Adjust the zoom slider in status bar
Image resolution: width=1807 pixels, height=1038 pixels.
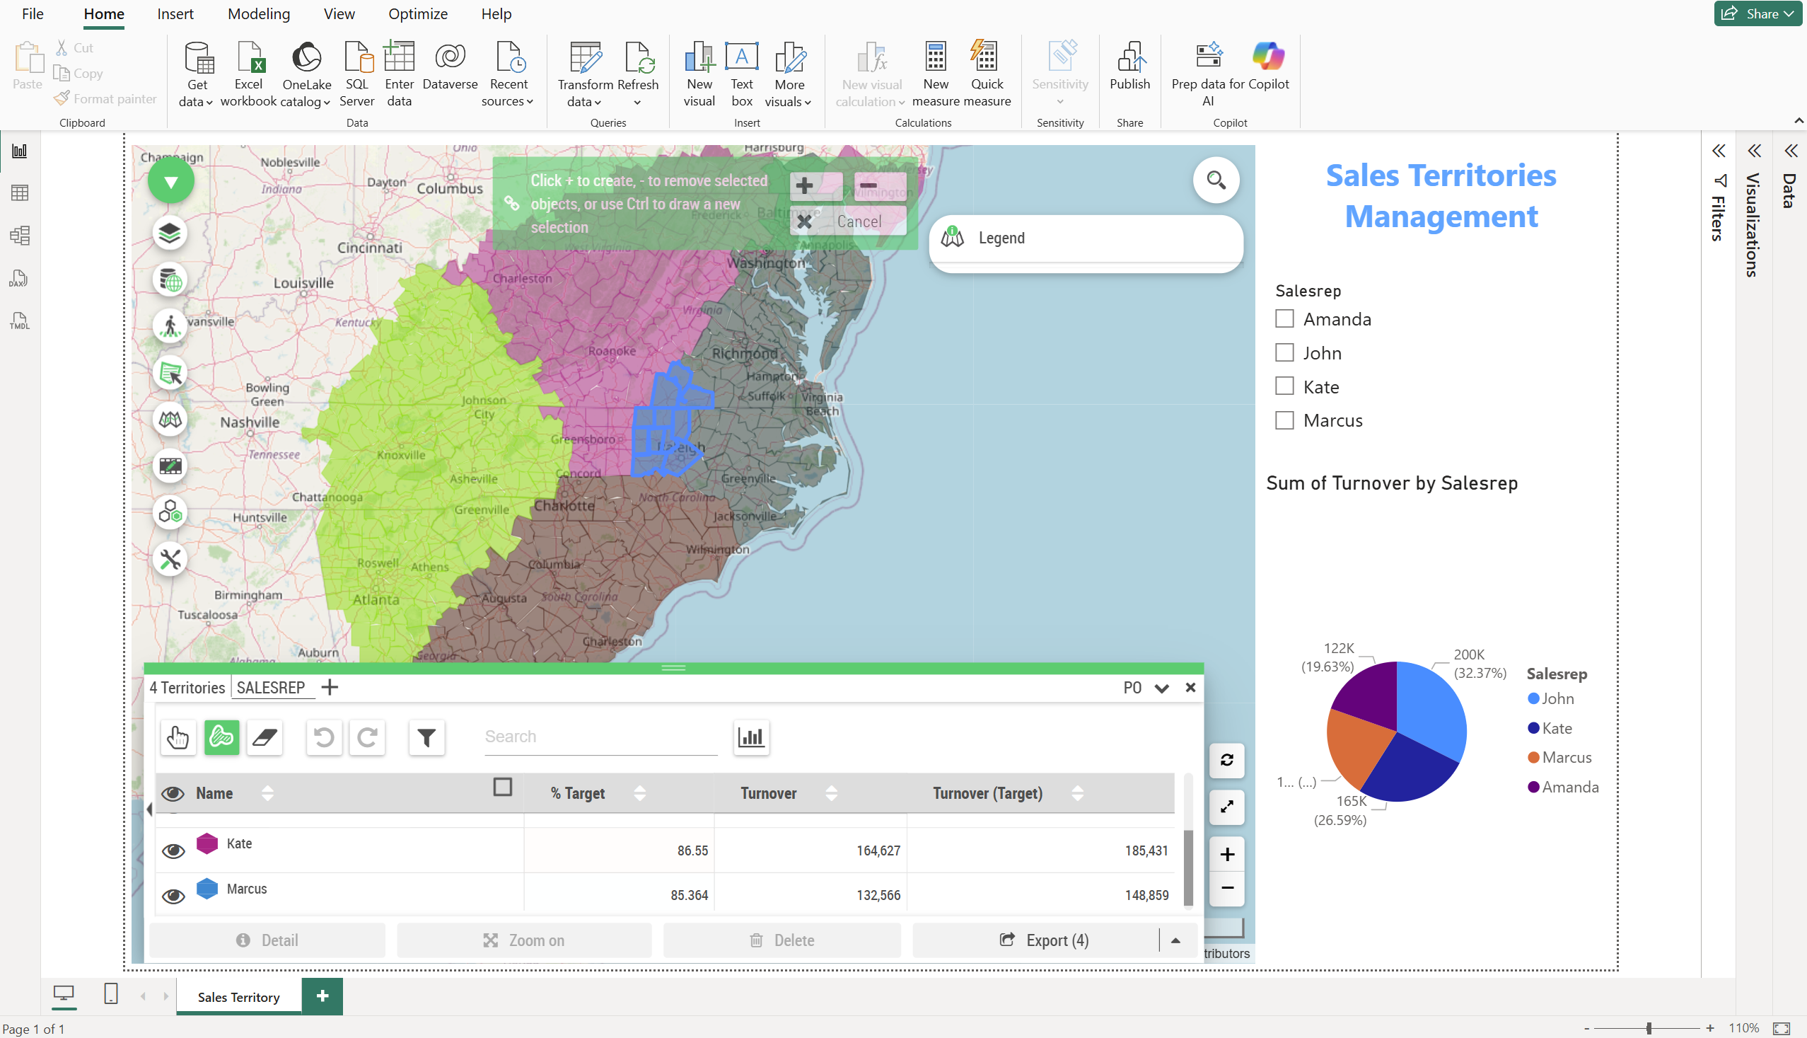[x=1649, y=1028]
